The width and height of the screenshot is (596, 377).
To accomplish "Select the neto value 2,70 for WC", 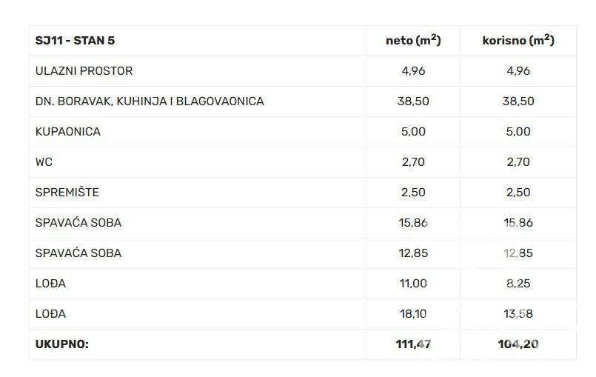I will click(x=413, y=162).
